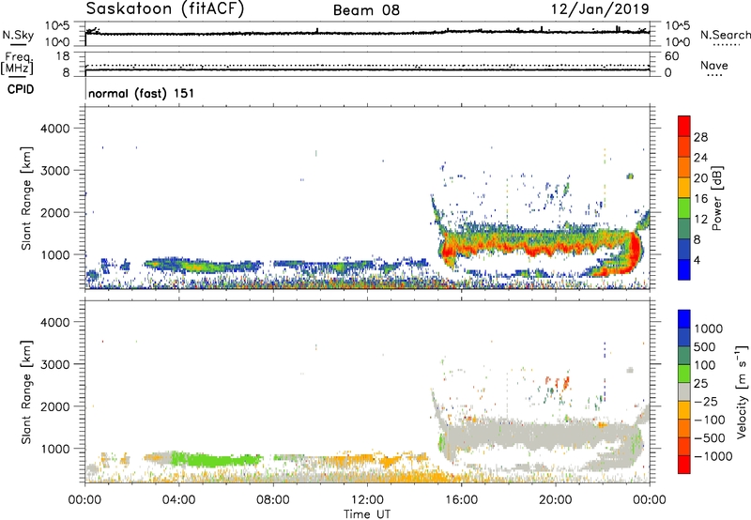Screen dimensions: 751x520
Task: Click the 2000 km tick of power panel
Action: (x=54, y=212)
